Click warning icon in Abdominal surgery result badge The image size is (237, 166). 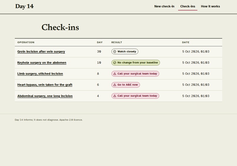[115, 96]
